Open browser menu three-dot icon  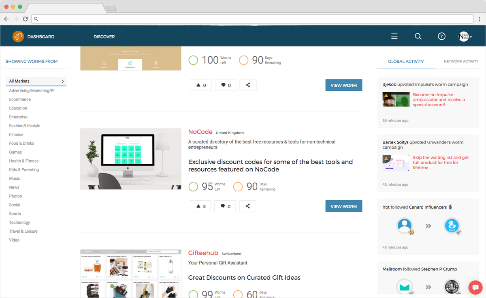tap(479, 19)
